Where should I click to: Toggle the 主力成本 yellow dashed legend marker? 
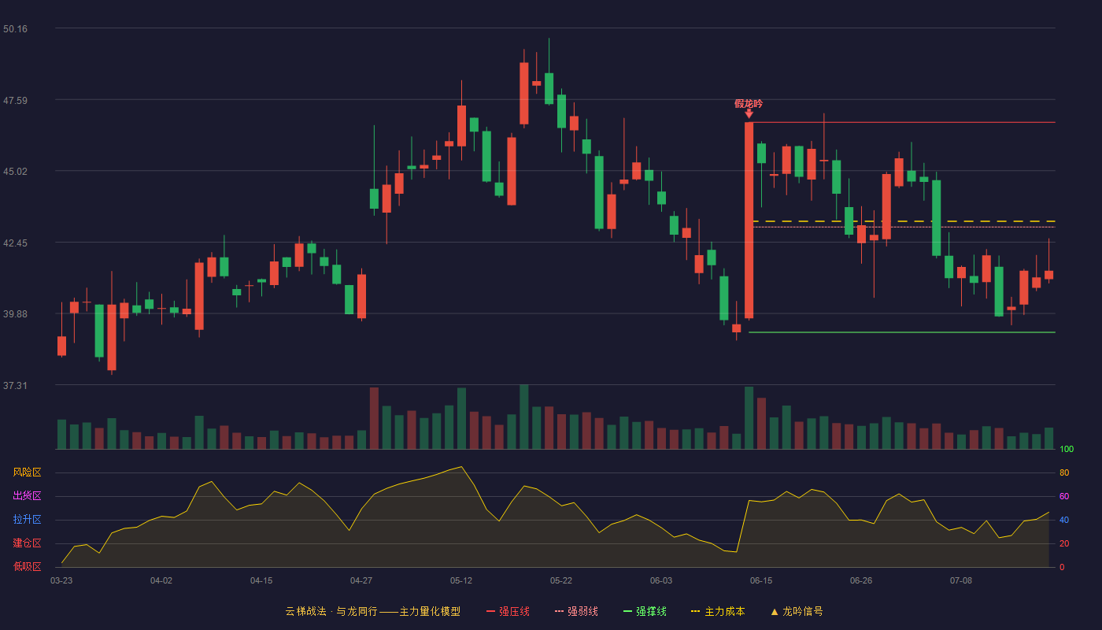click(695, 611)
